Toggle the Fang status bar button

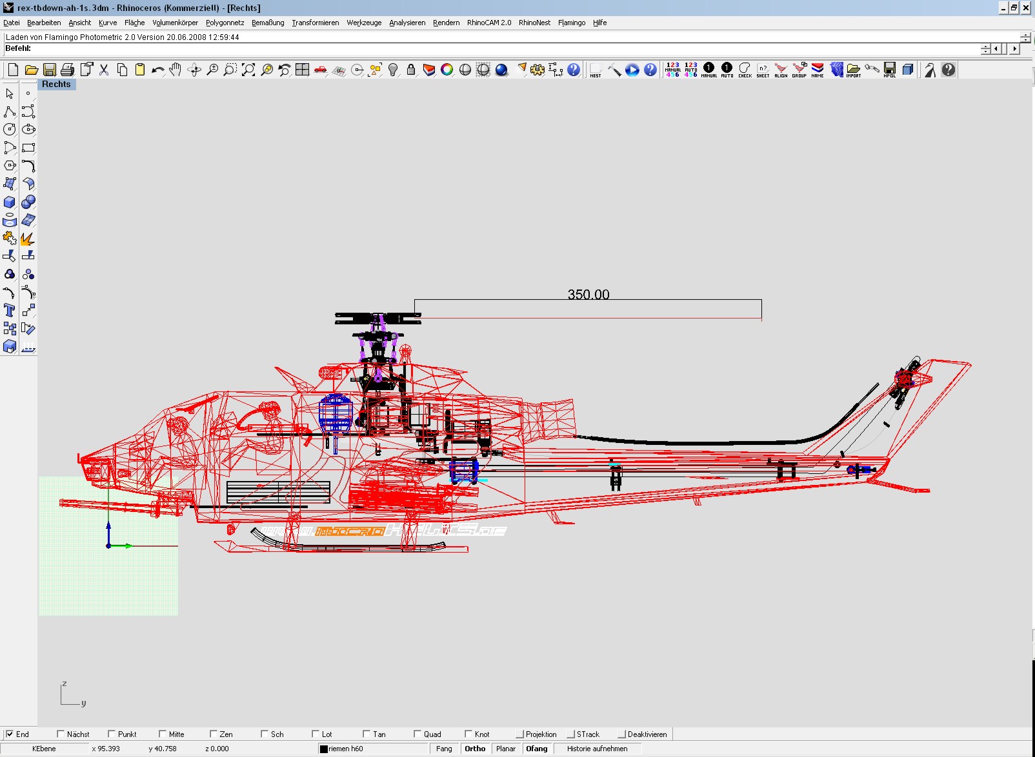[x=444, y=749]
